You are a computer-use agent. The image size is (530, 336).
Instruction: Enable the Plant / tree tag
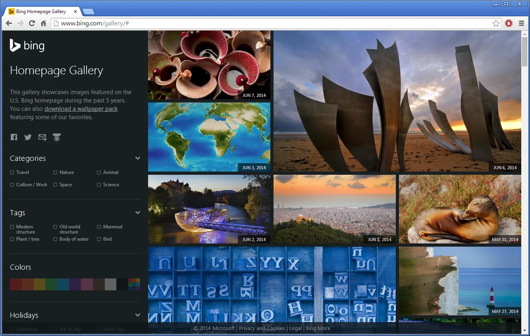point(12,239)
